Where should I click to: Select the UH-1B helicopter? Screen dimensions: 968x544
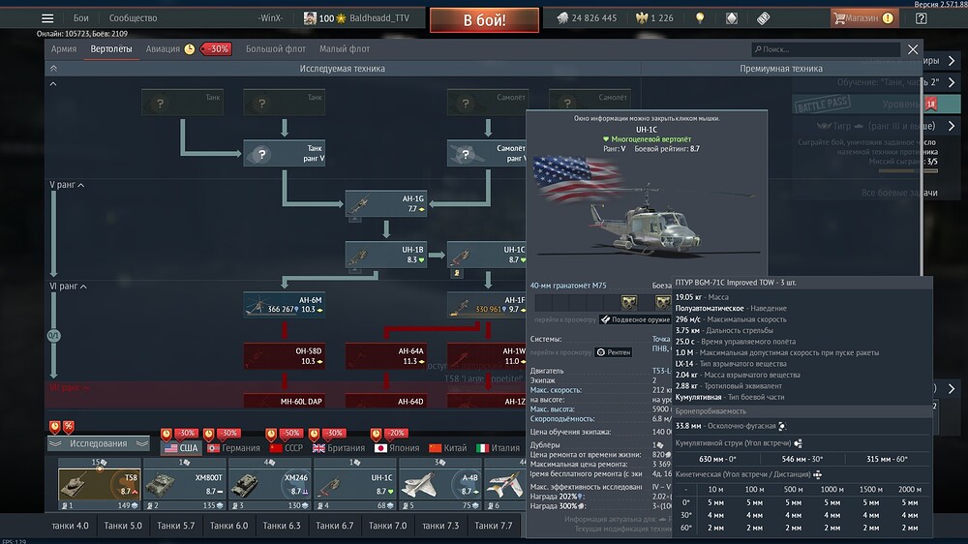(x=386, y=255)
